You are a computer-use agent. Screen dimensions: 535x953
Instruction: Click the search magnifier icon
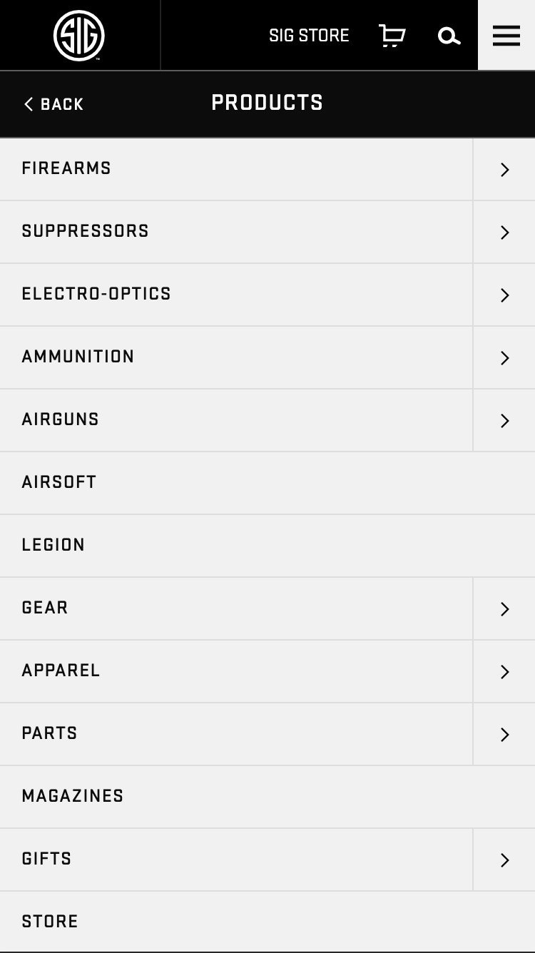[x=449, y=36]
